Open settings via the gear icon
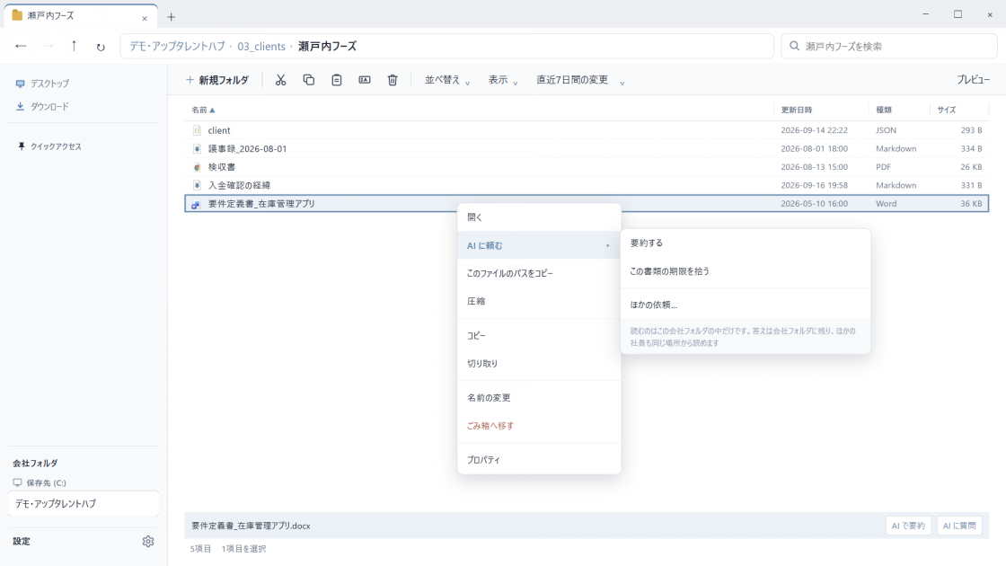The width and height of the screenshot is (1006, 566). point(148,542)
